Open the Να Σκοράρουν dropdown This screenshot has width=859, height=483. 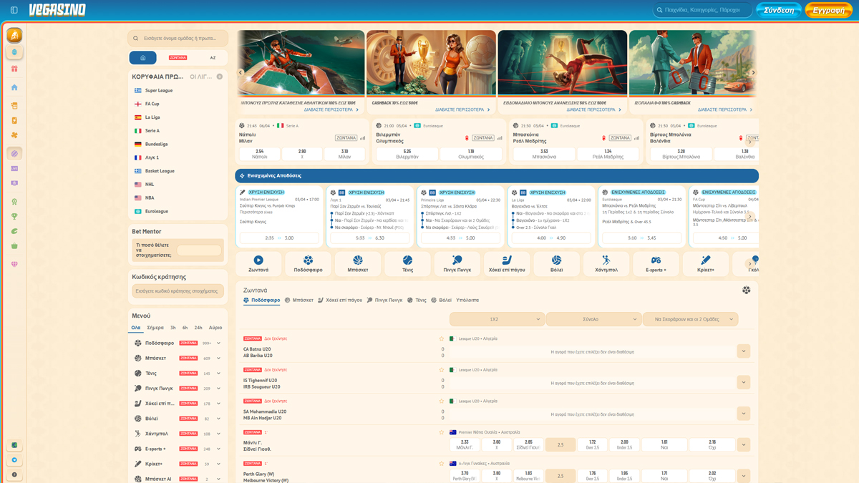tap(689, 318)
